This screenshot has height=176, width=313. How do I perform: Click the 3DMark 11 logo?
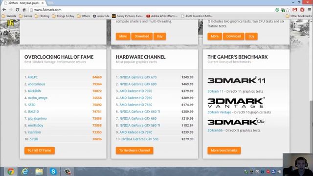(x=236, y=80)
